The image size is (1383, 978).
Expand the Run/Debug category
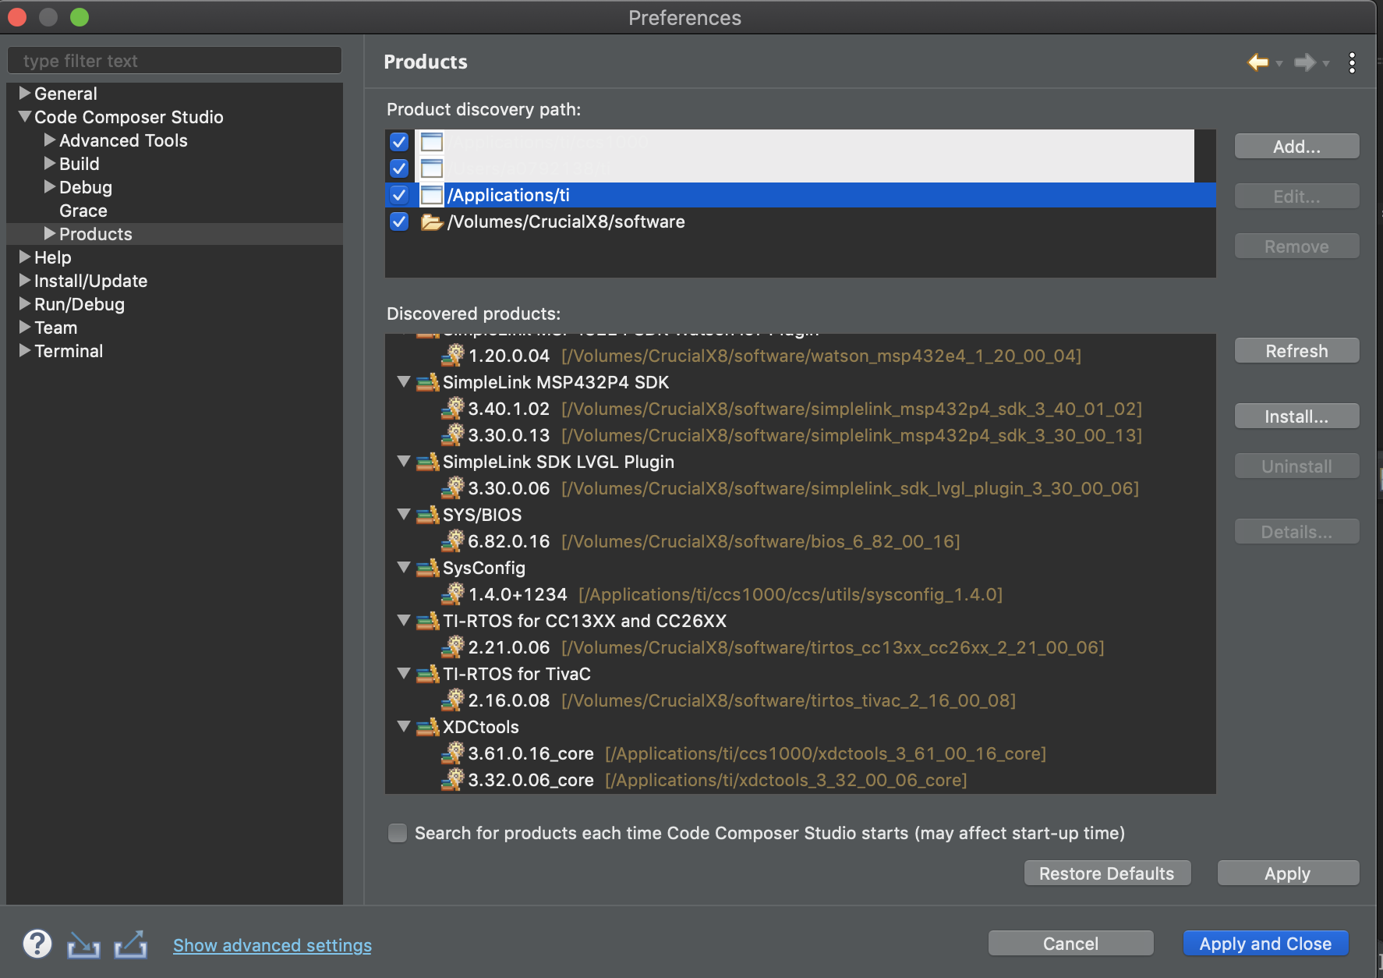(x=25, y=304)
